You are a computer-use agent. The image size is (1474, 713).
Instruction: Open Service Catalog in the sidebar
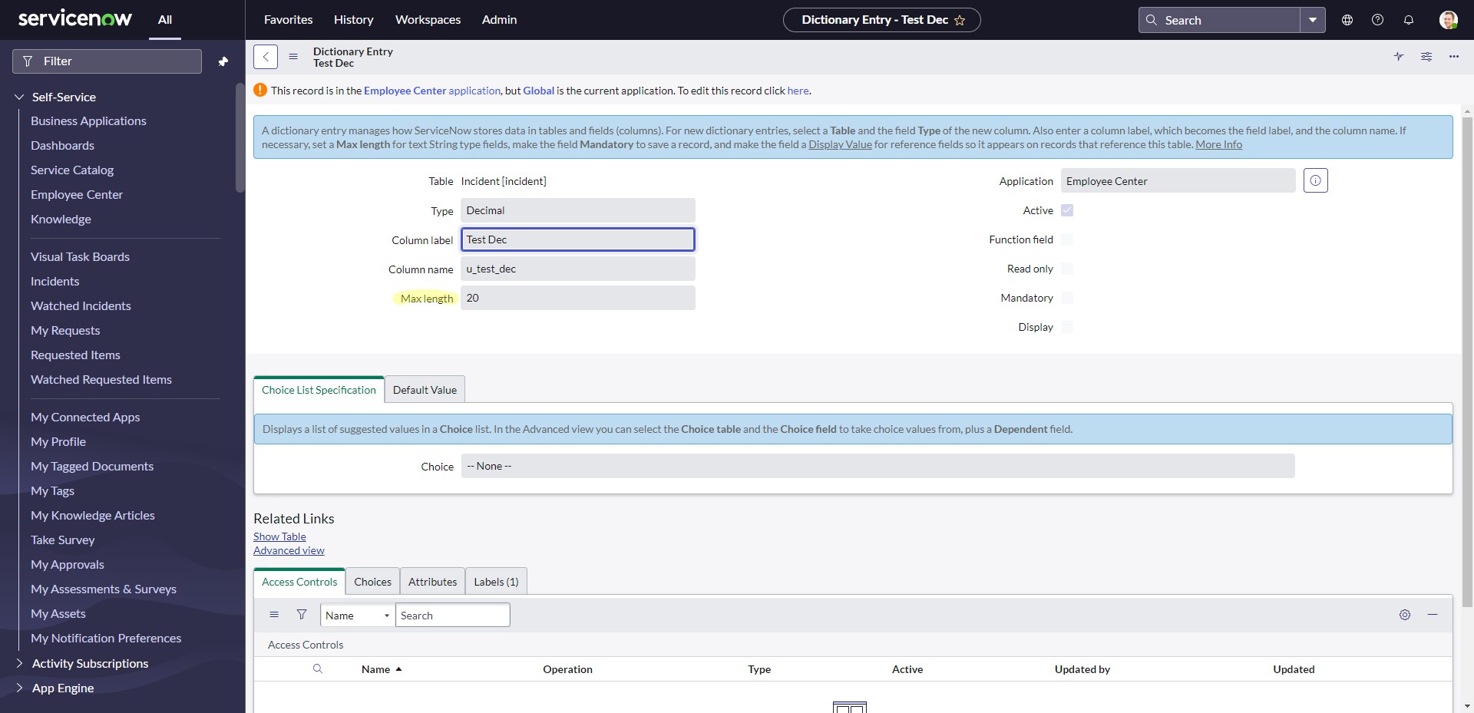(72, 170)
